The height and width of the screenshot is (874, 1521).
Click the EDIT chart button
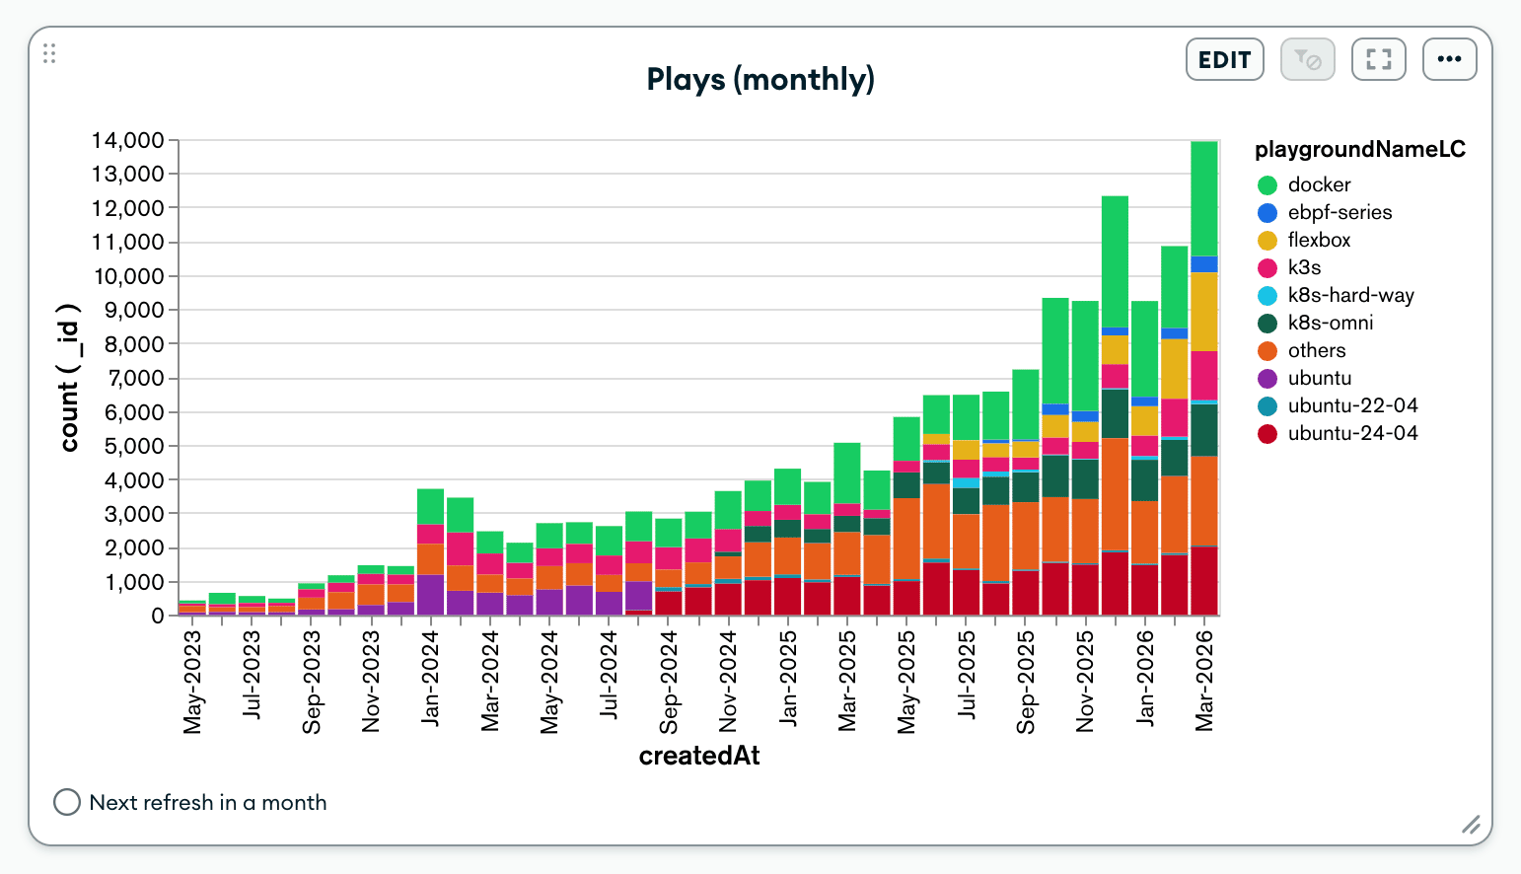tap(1224, 60)
